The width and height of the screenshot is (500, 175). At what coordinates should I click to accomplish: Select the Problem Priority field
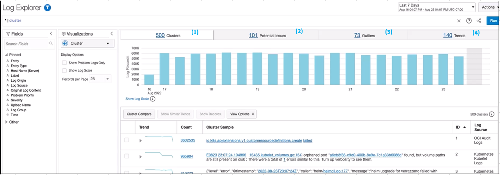pos(23,95)
